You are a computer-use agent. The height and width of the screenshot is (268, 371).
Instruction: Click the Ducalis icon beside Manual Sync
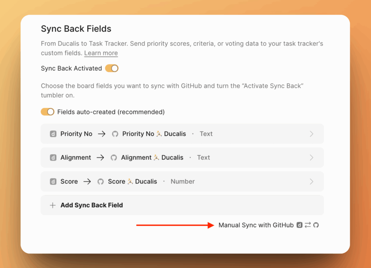[300, 225]
